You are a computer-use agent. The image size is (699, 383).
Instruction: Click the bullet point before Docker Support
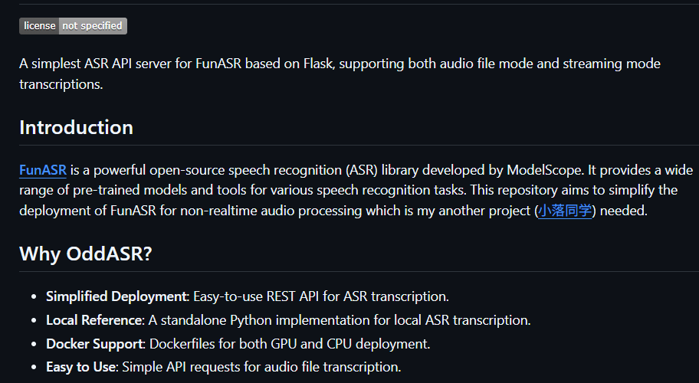coord(34,344)
